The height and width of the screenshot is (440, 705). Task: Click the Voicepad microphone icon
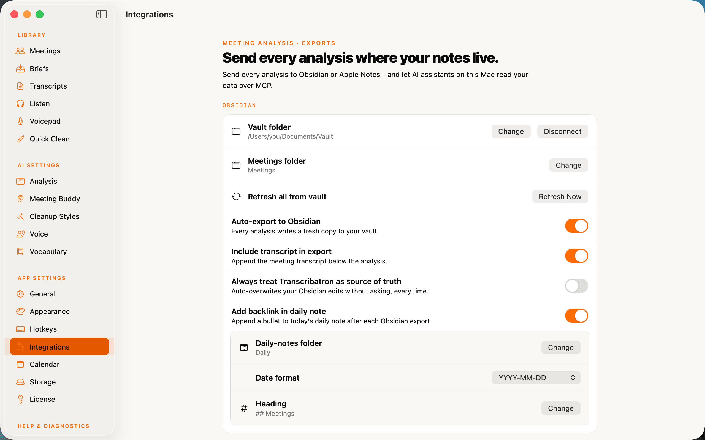pyautogui.click(x=20, y=121)
